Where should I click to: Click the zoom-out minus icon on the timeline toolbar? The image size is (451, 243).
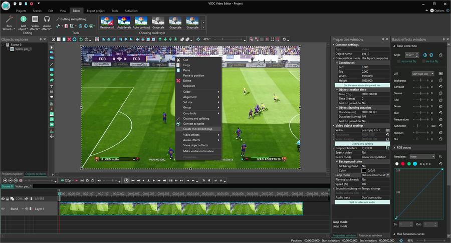[11, 180]
